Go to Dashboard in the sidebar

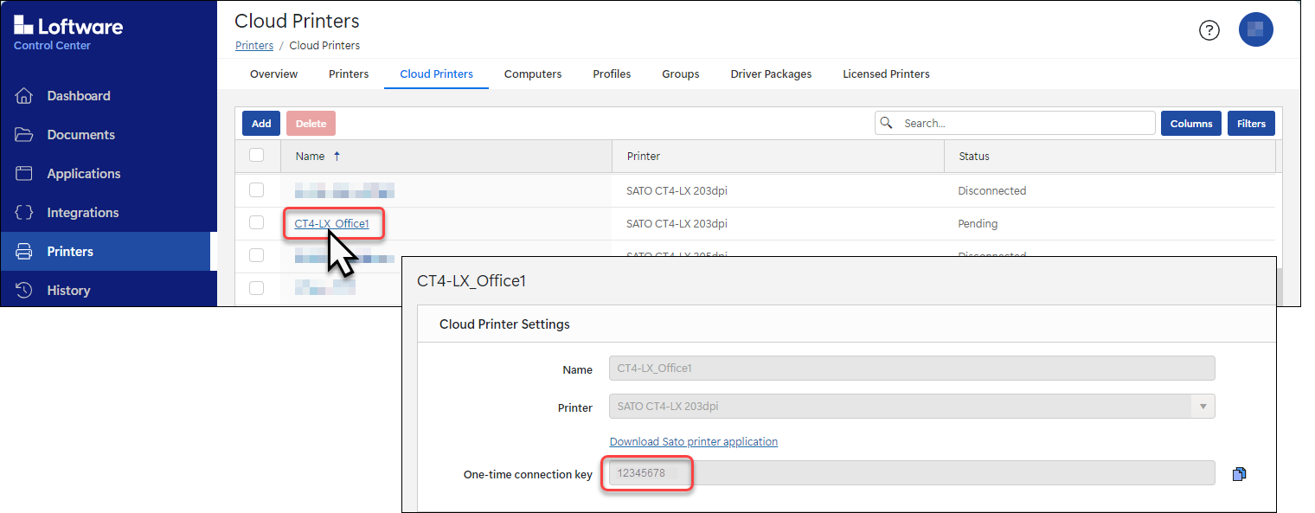coord(79,96)
